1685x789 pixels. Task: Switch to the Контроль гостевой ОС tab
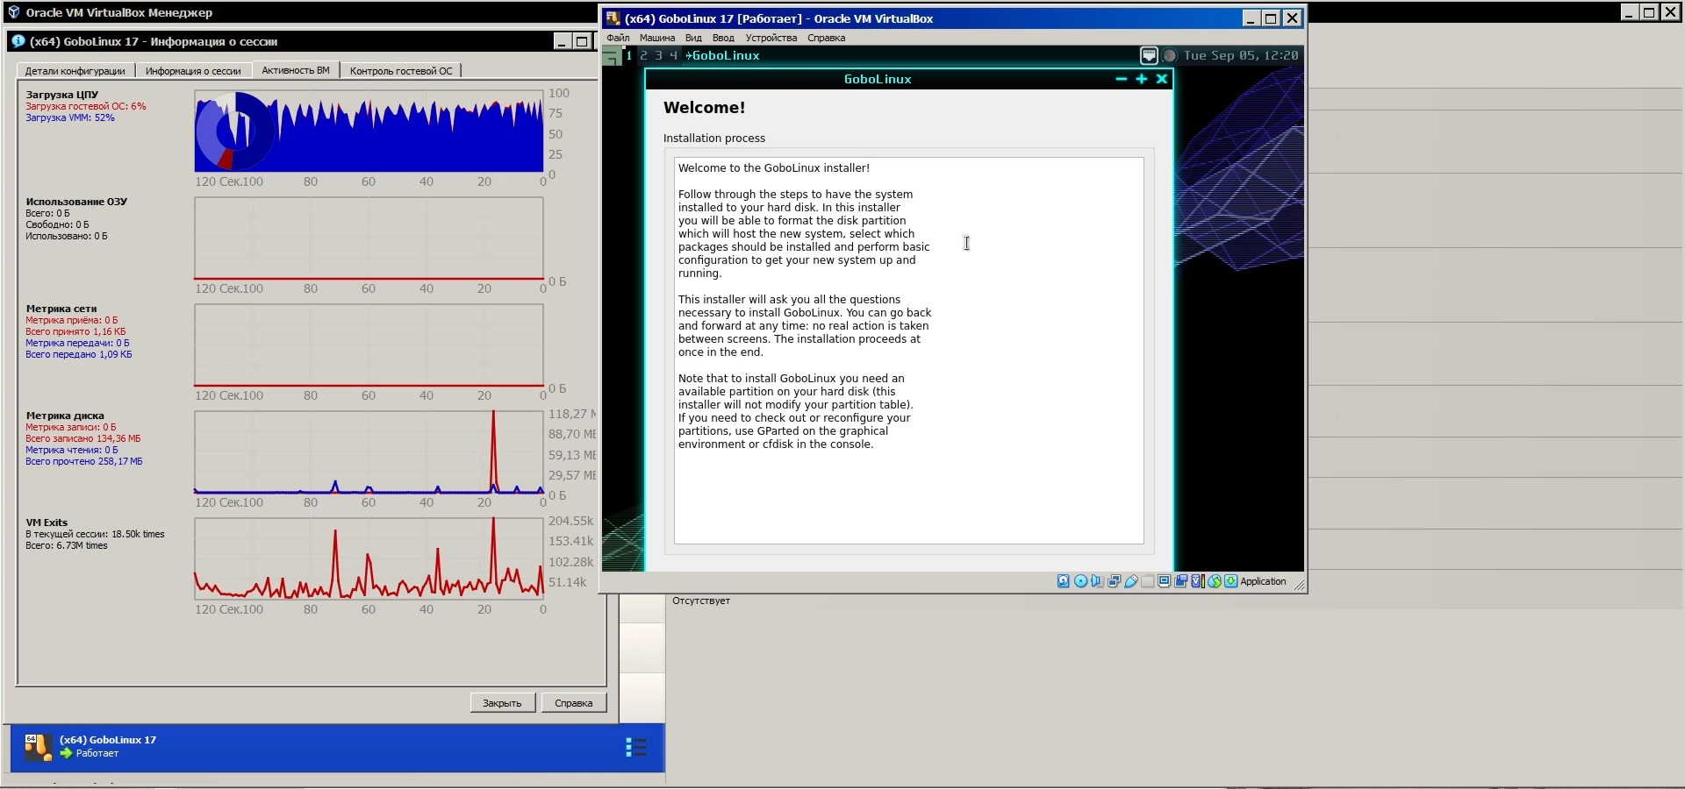tap(401, 71)
